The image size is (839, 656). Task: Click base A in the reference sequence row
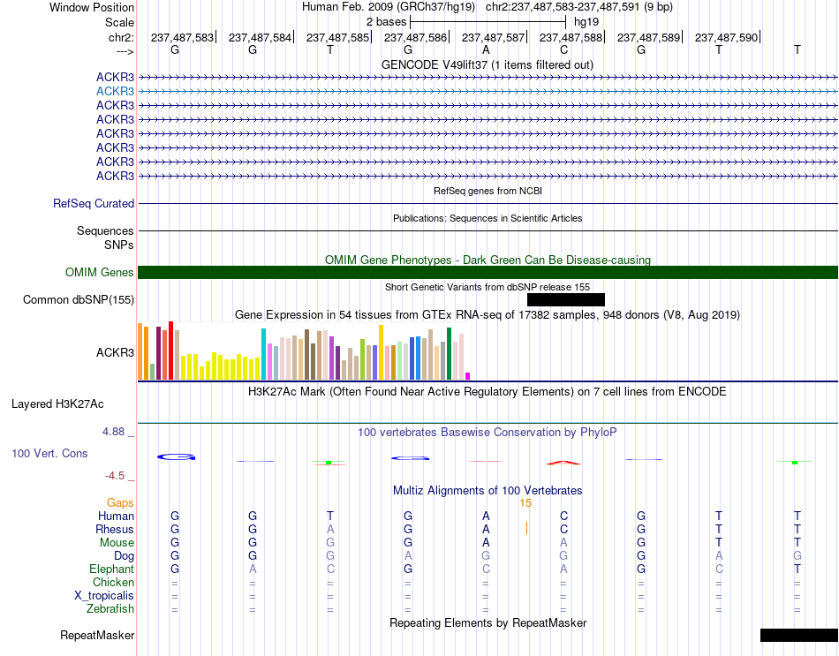click(x=486, y=49)
